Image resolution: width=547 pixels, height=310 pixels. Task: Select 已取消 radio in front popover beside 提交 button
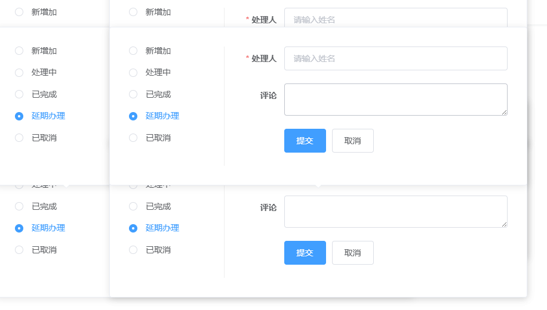[x=133, y=138]
